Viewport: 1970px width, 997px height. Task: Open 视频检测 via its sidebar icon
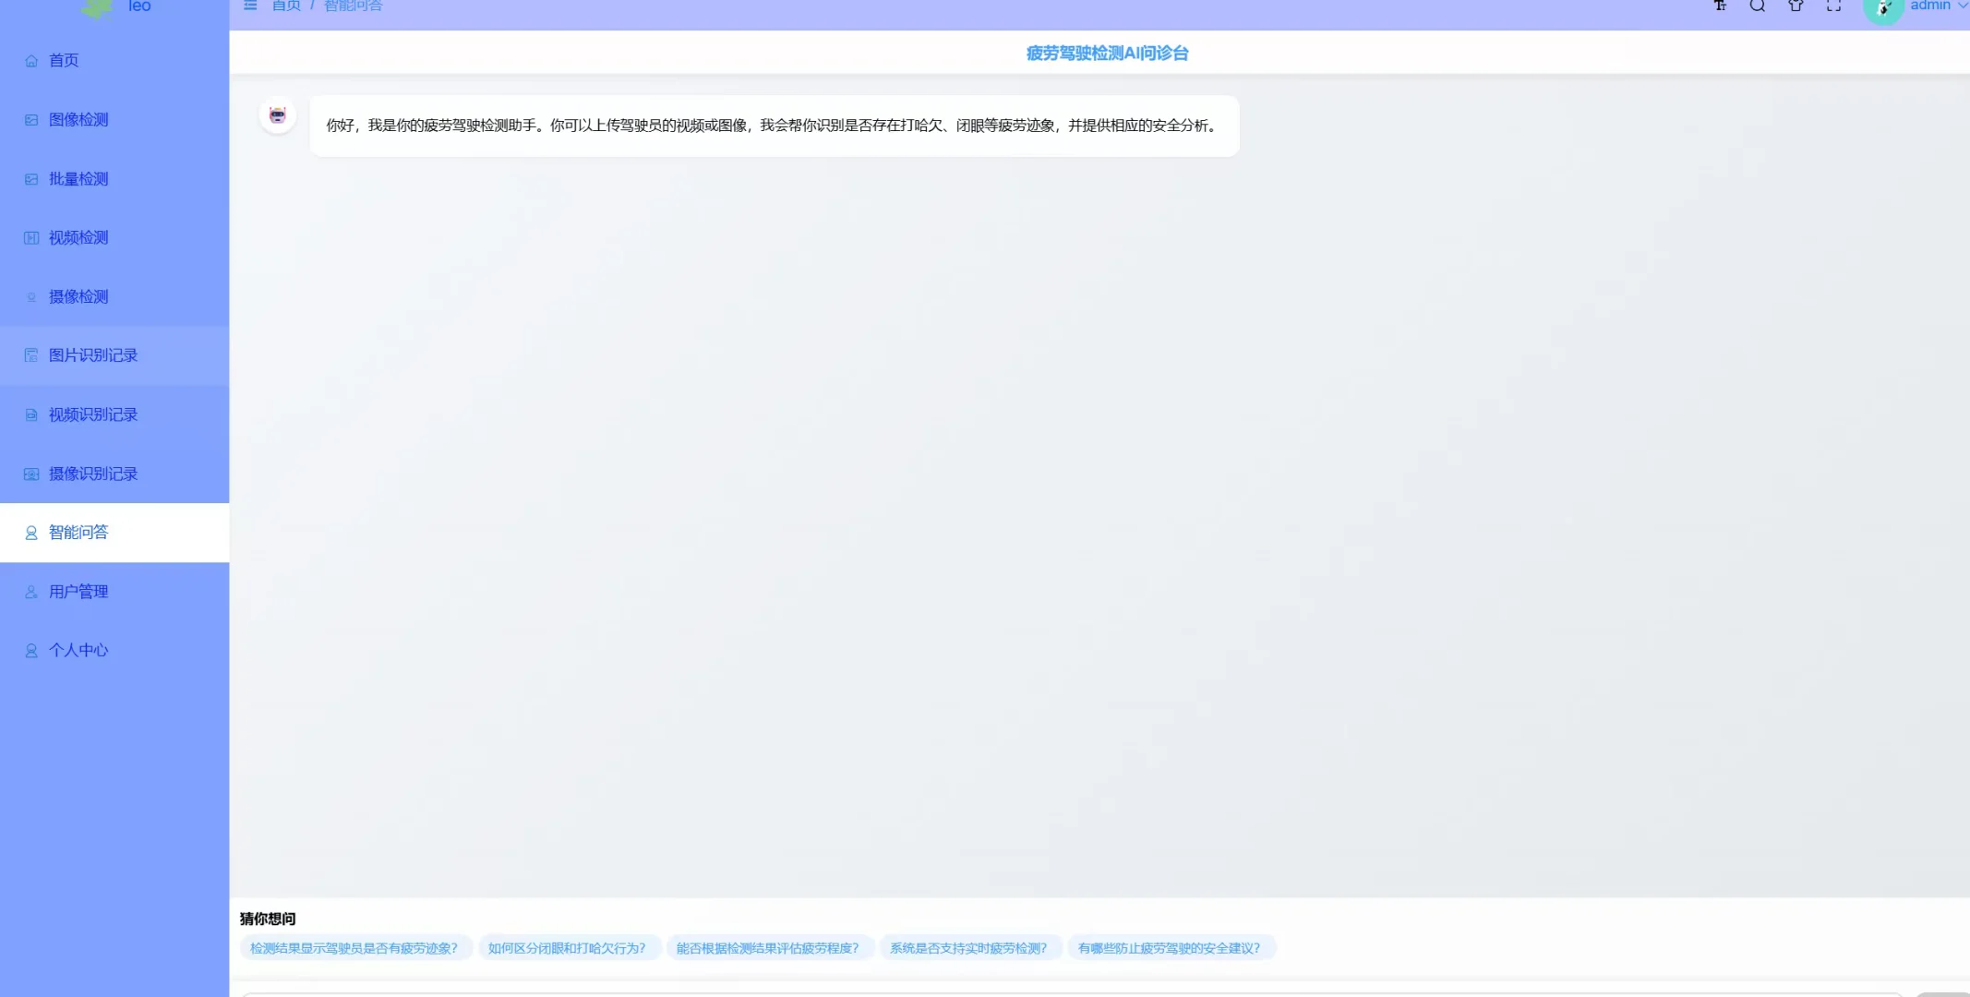click(x=30, y=237)
